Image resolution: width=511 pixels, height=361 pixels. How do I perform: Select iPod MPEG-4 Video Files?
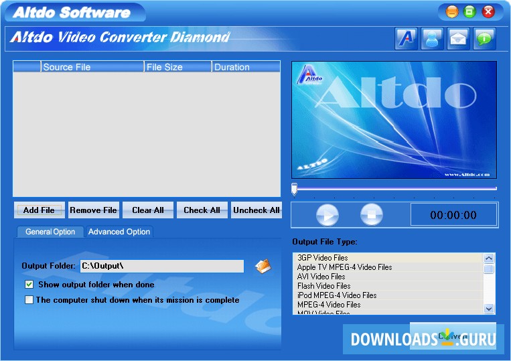(x=388, y=295)
